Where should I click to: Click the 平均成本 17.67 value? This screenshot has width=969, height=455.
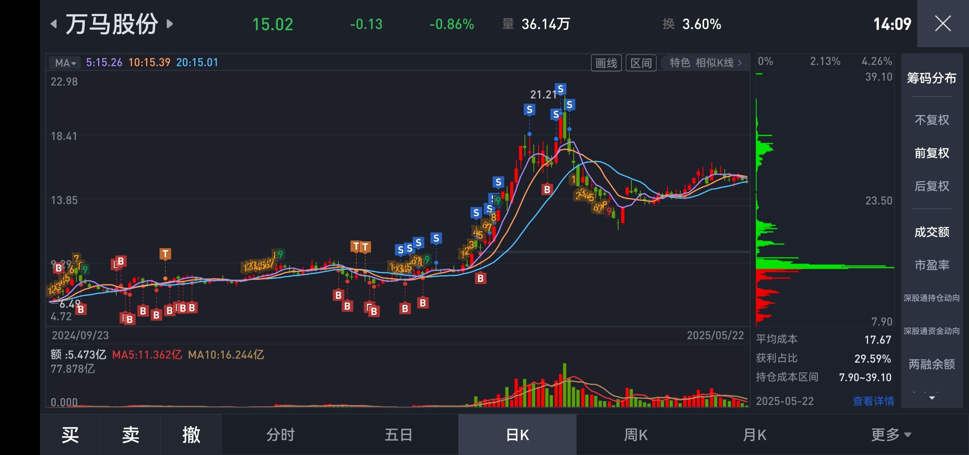click(x=878, y=340)
